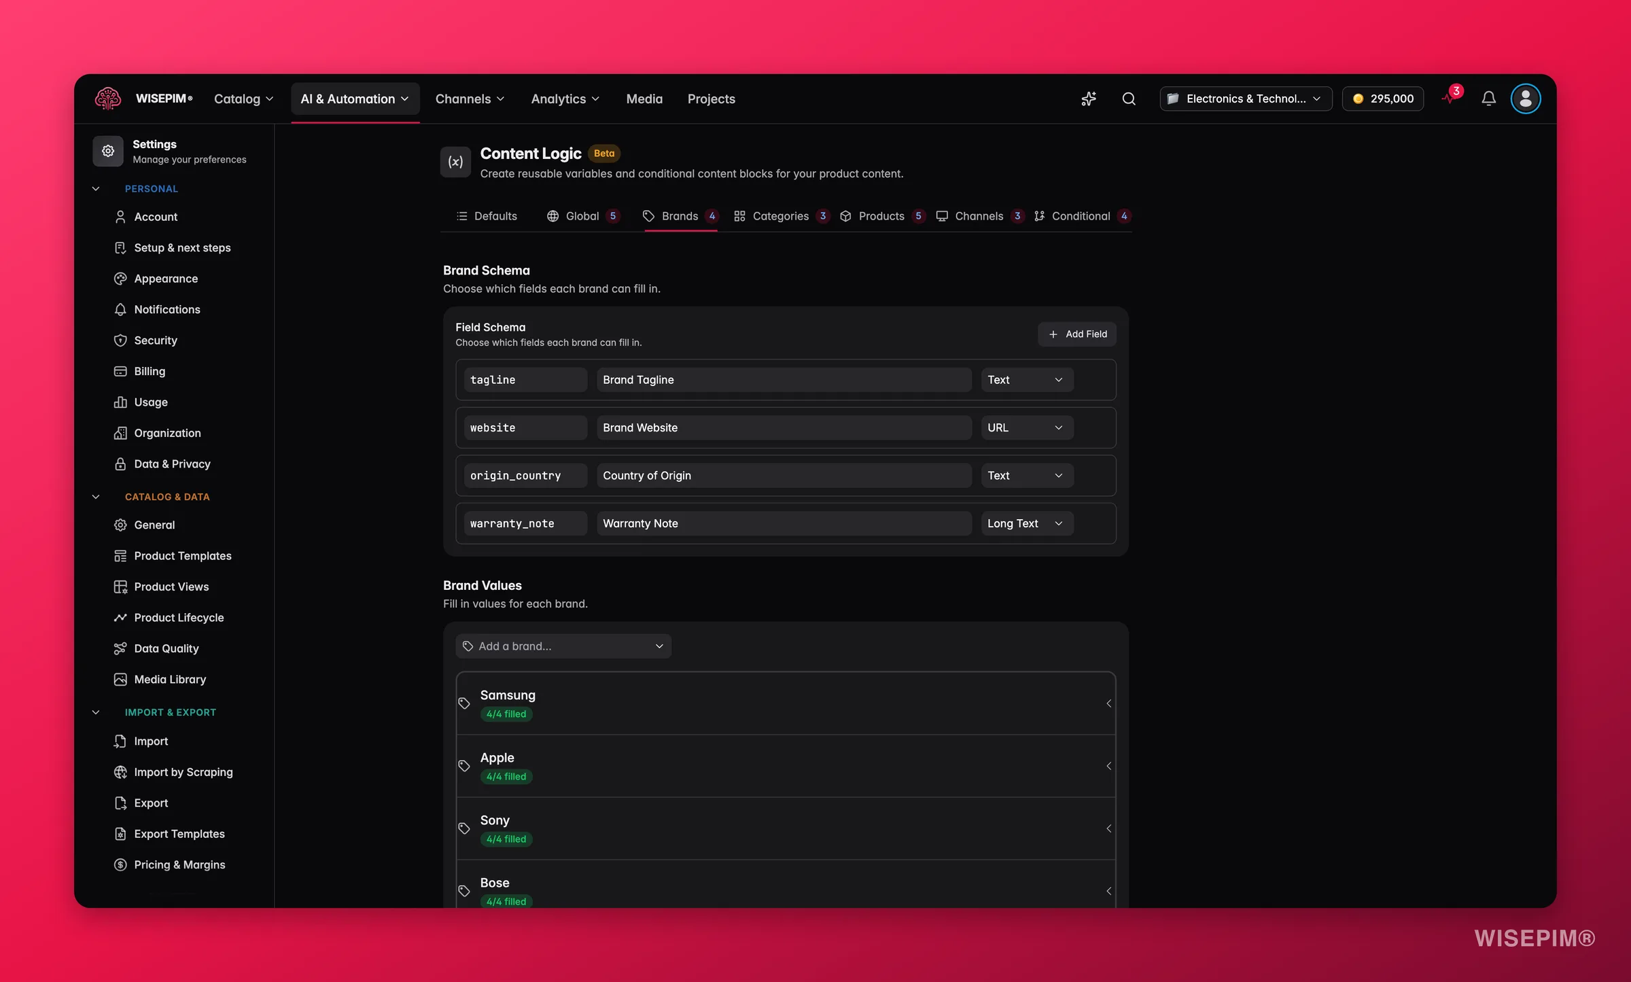Open the Analytics menu
The height and width of the screenshot is (982, 1631).
(565, 99)
